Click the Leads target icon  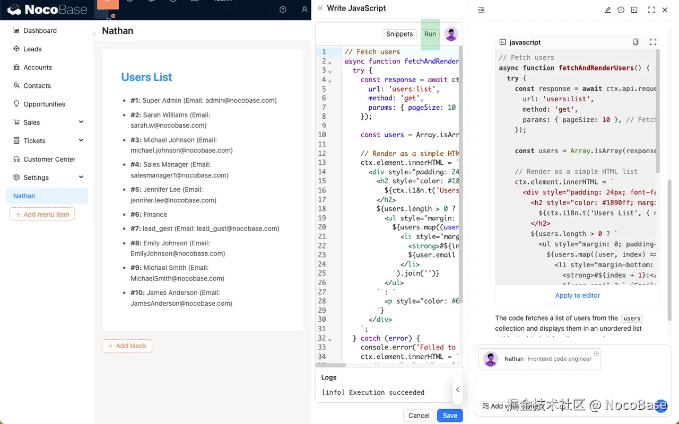(x=16, y=49)
